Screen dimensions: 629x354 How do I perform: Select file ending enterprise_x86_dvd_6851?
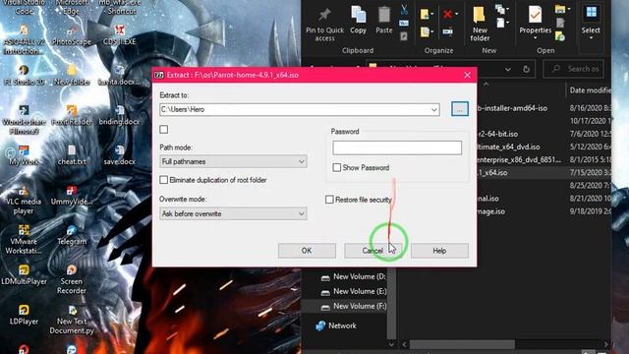pos(519,159)
